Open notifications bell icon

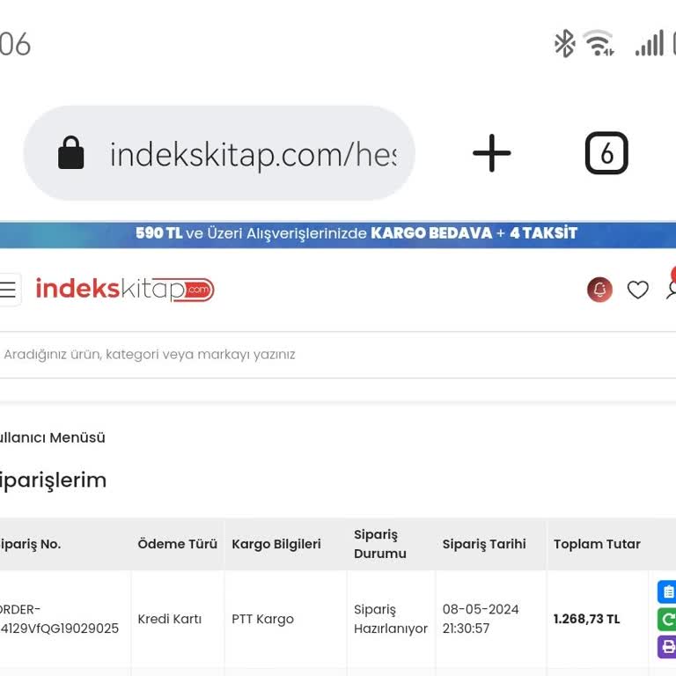pos(599,290)
